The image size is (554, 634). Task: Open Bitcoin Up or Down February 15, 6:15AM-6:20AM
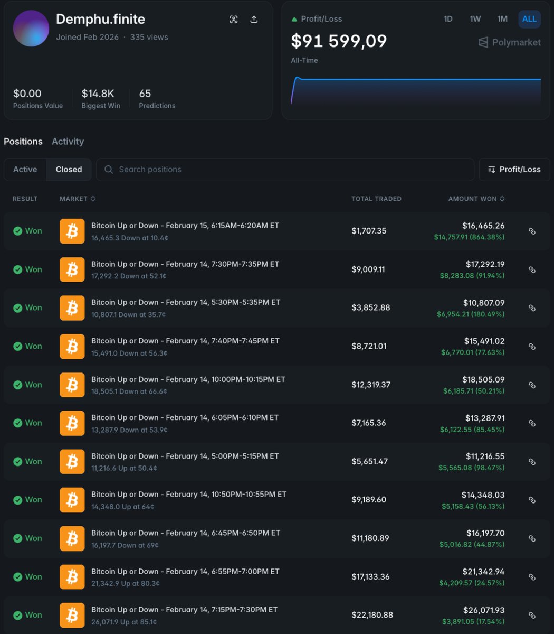click(185, 226)
